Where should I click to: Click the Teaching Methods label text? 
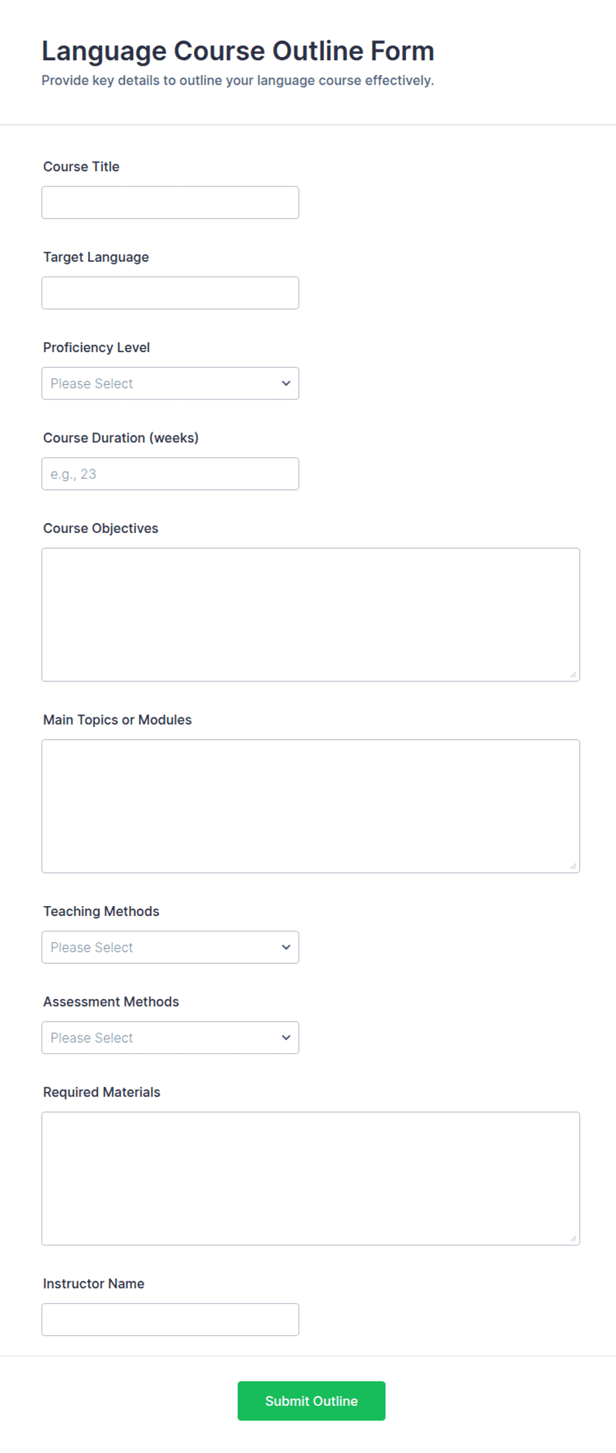click(101, 911)
